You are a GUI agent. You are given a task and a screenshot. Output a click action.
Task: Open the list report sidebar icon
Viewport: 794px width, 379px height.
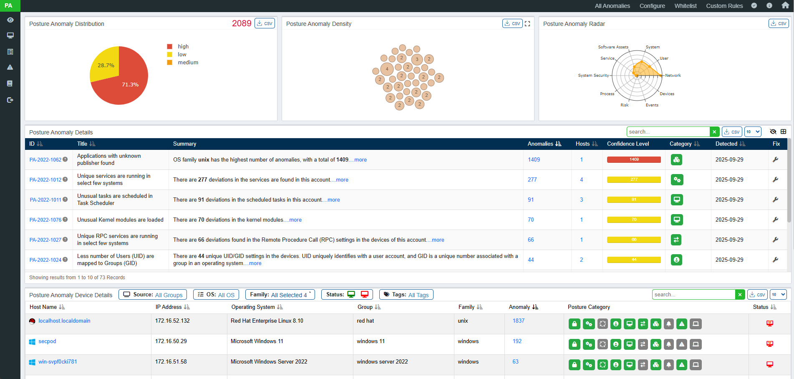(10, 52)
